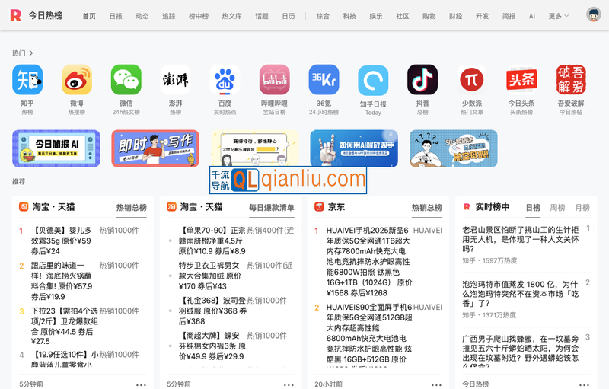Open 老君山景区怕断了挑山工的生计 article
609x389 pixels.
click(x=521, y=239)
